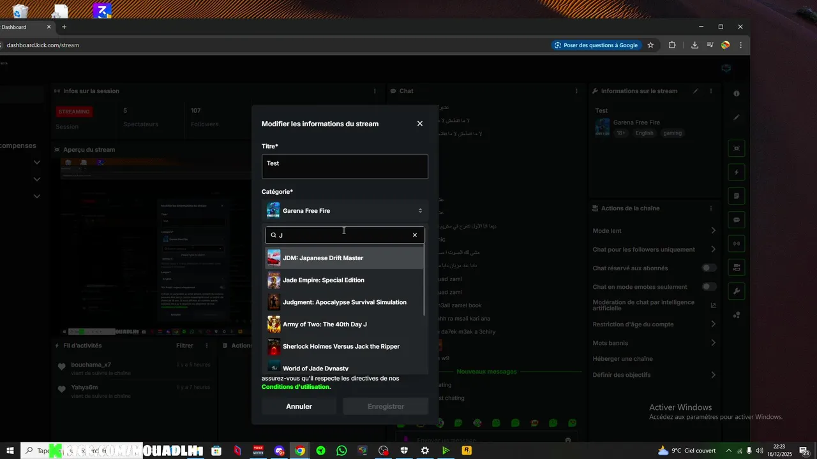Click the green capture frame sidebar icon

tap(737, 149)
